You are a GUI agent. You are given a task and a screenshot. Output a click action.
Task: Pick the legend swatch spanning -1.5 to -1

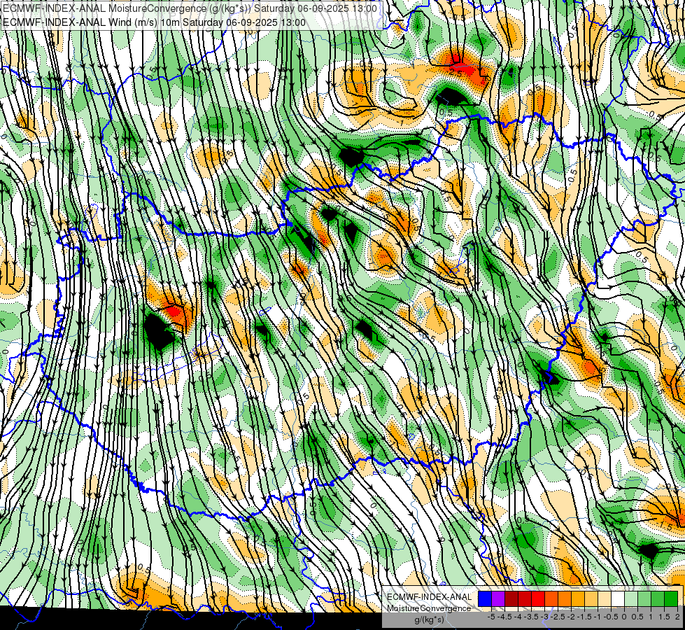pyautogui.click(x=591, y=598)
